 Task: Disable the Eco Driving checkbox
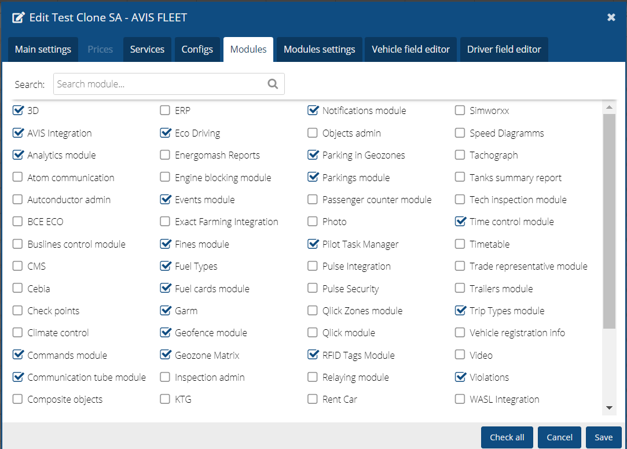[166, 133]
